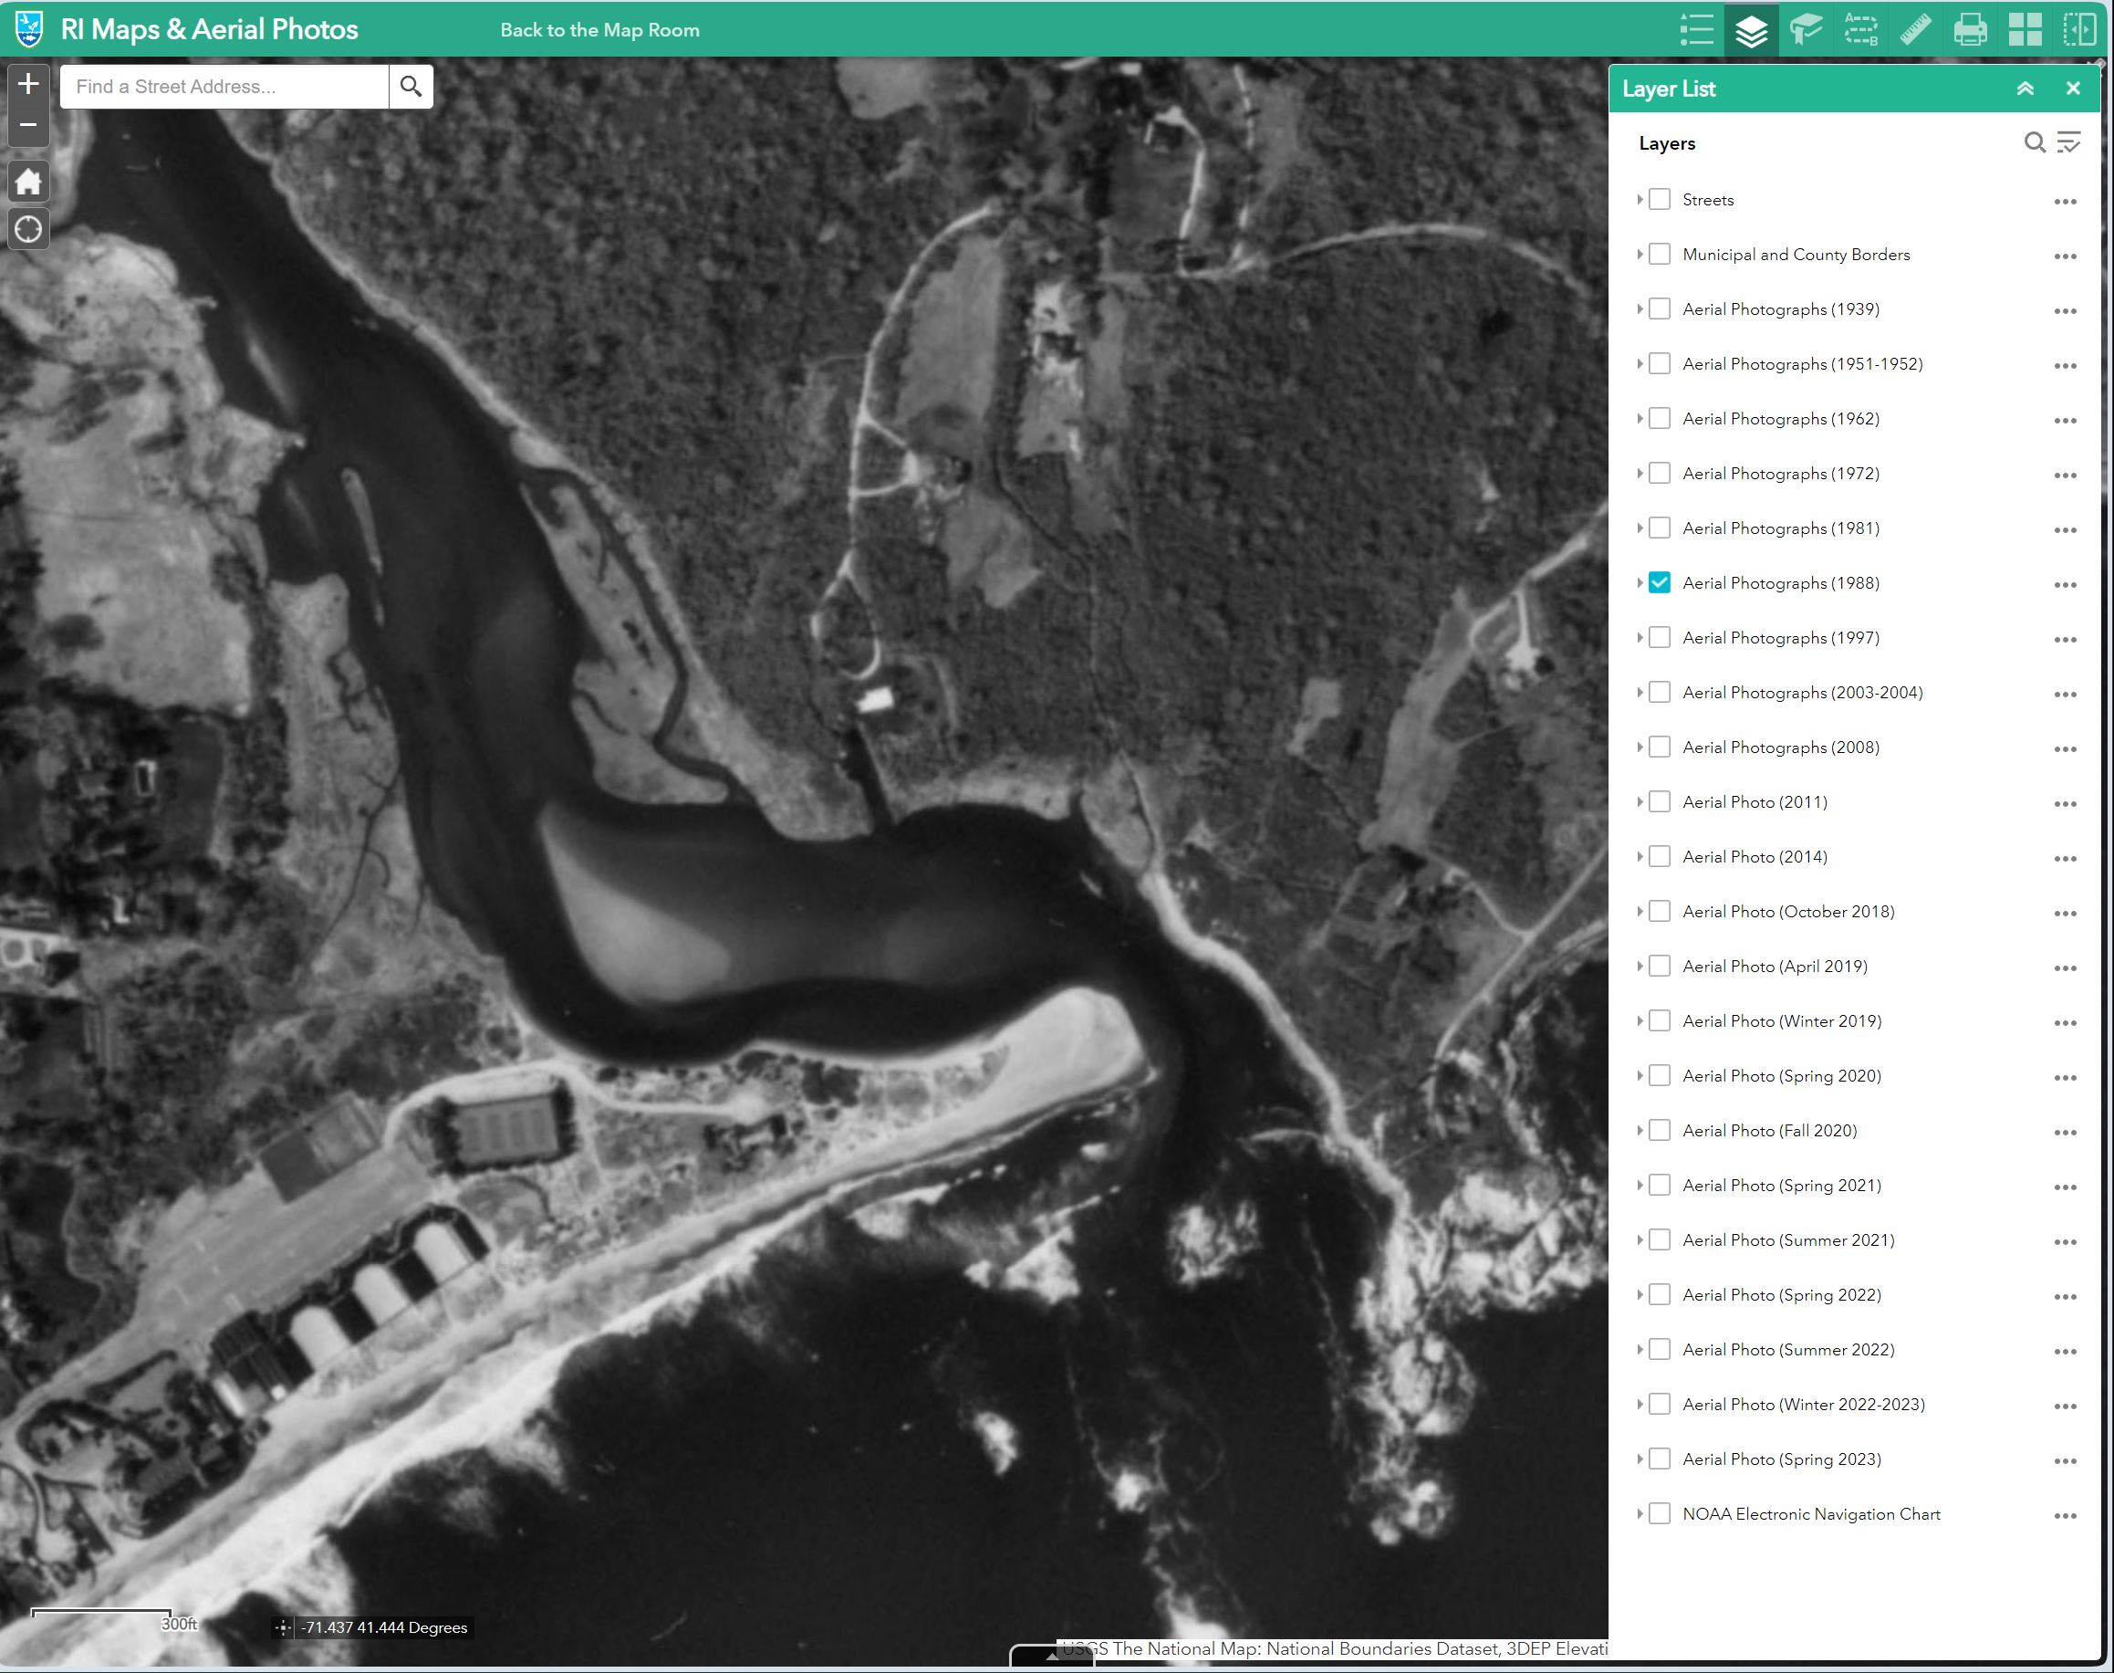Click the Layer List stack icon
The width and height of the screenshot is (2114, 1673).
point(1751,29)
